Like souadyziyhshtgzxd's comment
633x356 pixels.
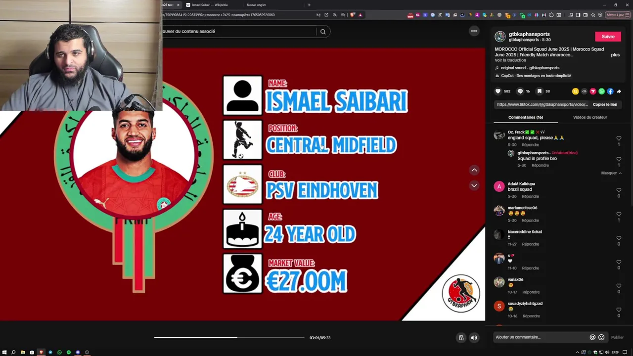click(619, 310)
